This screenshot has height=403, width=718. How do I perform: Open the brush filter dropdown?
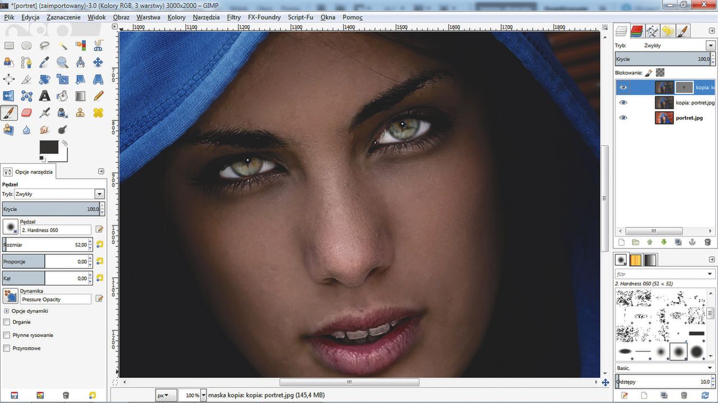click(711, 274)
